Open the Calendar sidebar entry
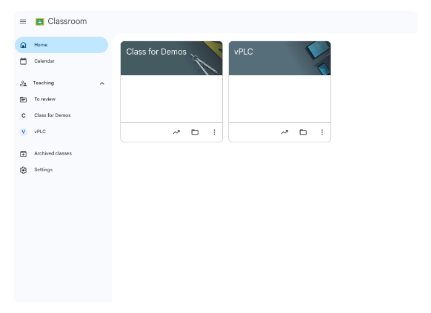The width and height of the screenshot is (431, 313). click(x=61, y=61)
